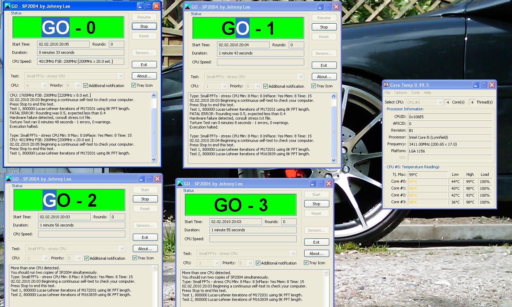This screenshot has width=512, height=307.
Task: Click log scroll up arrow in GO - 0 window
Action: point(154,96)
